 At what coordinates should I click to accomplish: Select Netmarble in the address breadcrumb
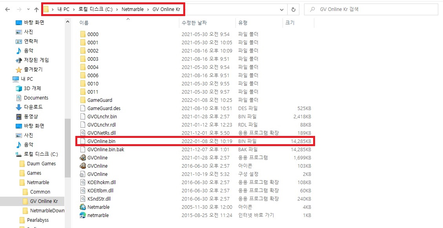click(x=133, y=9)
